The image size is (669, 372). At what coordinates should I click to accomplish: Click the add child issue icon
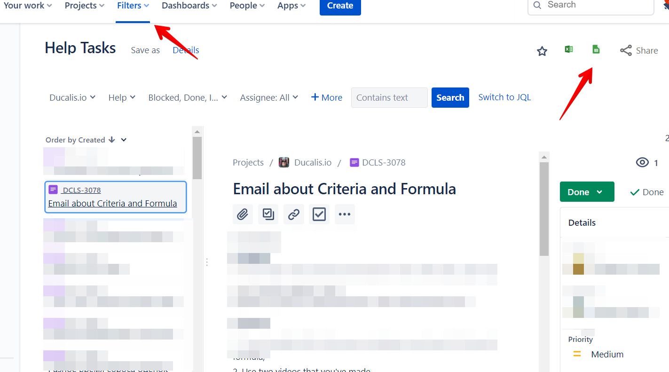[x=268, y=214]
